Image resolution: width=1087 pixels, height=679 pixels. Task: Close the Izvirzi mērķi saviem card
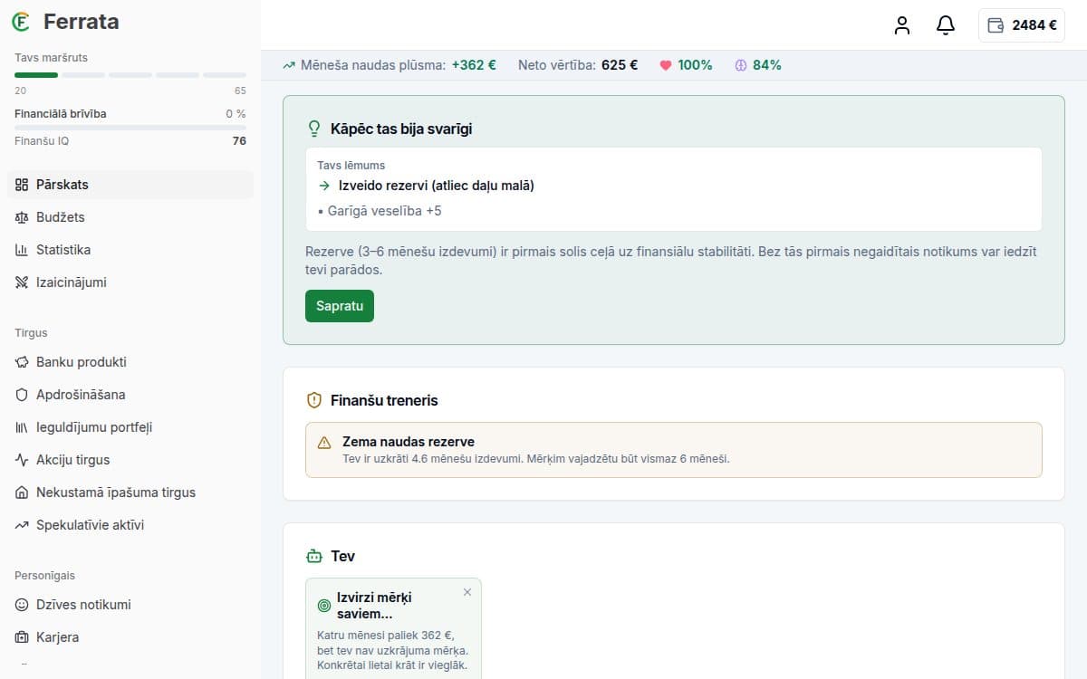(x=467, y=592)
